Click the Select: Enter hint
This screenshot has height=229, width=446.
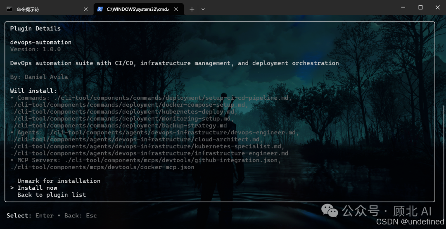pos(30,216)
